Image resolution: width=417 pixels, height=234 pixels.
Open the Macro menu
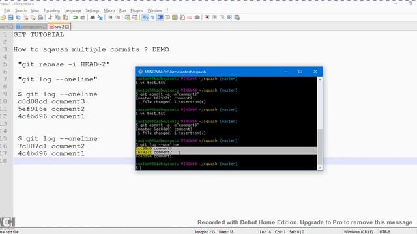(109, 10)
